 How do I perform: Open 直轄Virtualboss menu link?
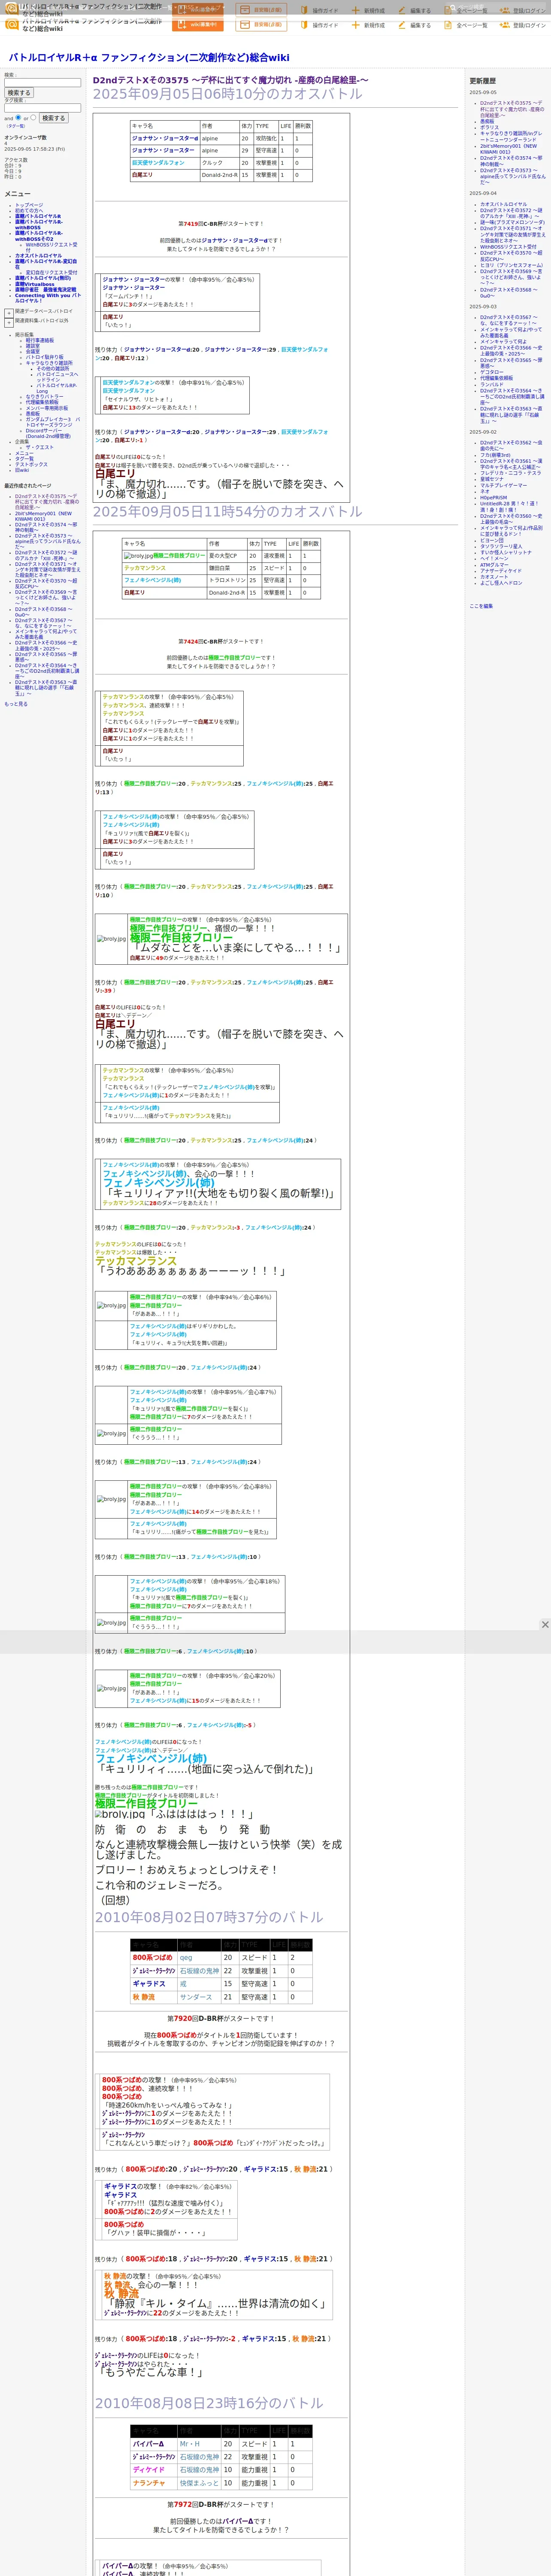click(35, 284)
